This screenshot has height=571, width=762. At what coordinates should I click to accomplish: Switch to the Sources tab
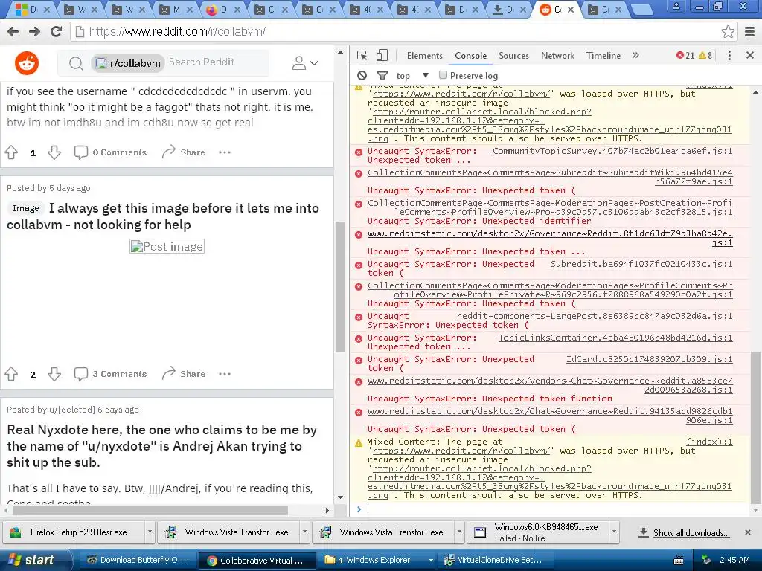pos(513,56)
